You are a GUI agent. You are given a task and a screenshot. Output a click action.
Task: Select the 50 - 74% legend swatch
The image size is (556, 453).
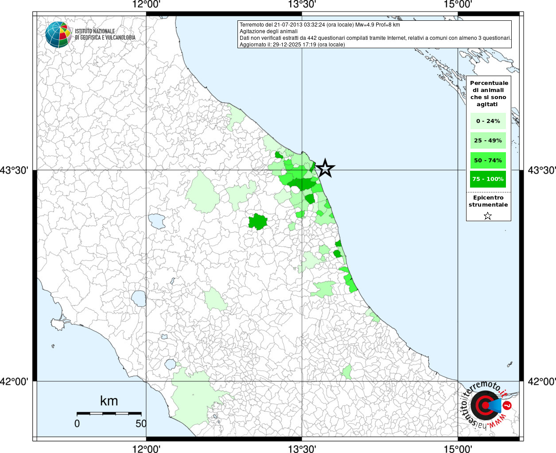point(488,160)
